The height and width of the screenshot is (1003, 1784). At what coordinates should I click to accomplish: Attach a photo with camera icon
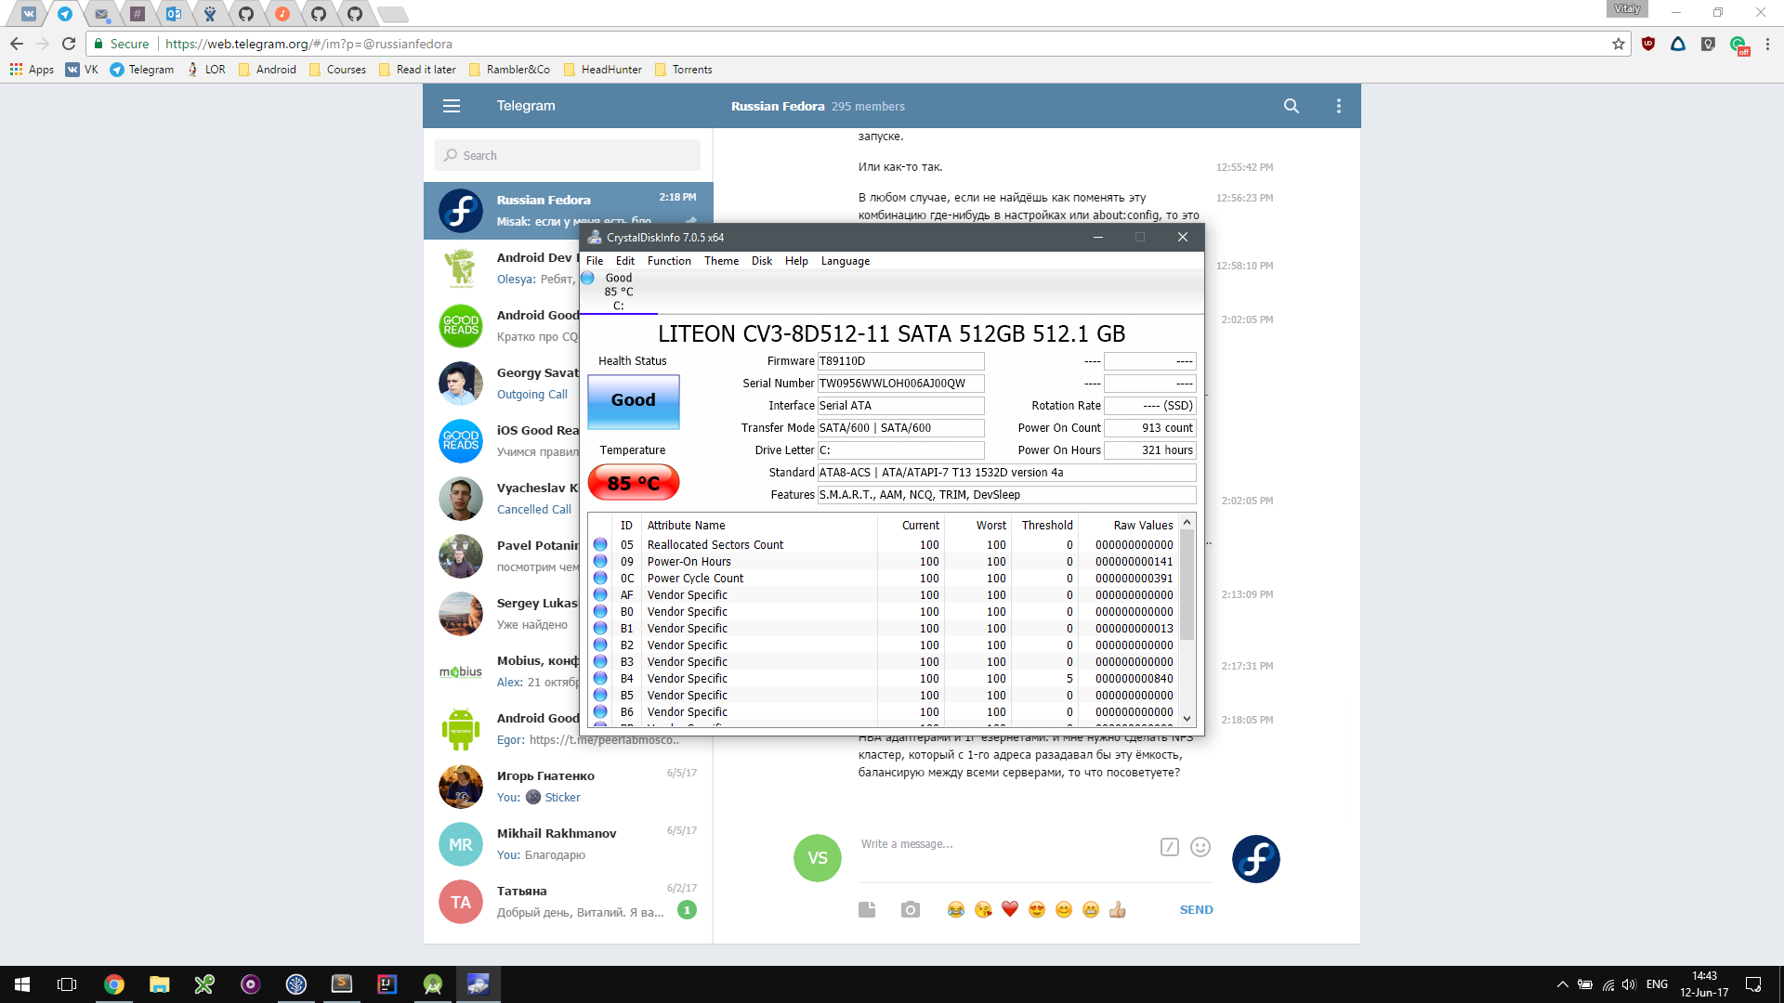[x=911, y=909]
